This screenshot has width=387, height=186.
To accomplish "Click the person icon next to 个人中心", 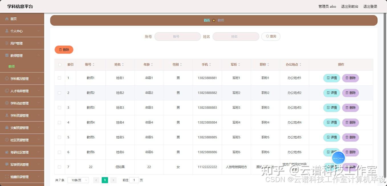I will pyautogui.click(x=6, y=31).
